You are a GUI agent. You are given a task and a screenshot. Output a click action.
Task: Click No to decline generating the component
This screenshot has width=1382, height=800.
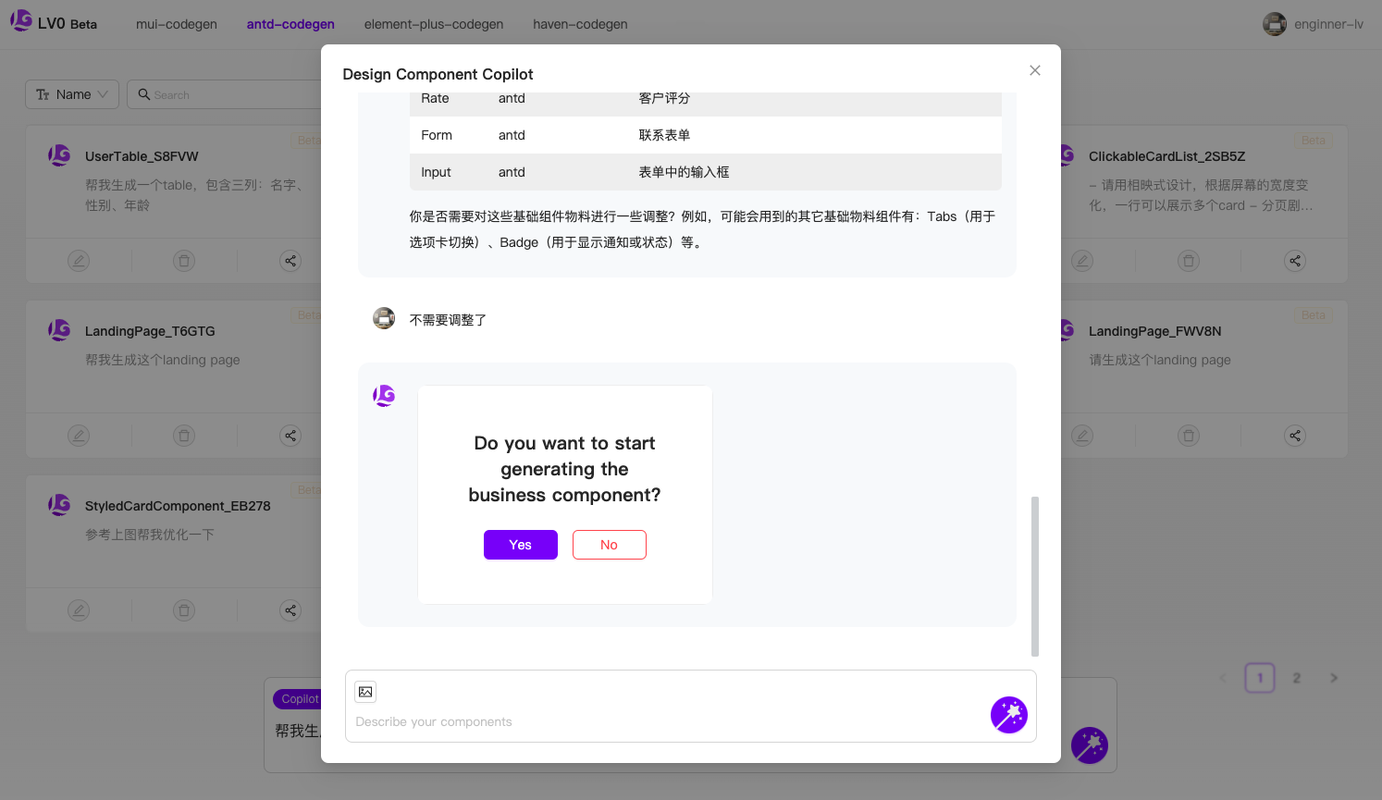(x=609, y=545)
